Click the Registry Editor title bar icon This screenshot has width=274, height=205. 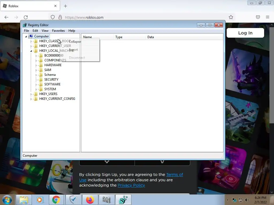[25, 25]
